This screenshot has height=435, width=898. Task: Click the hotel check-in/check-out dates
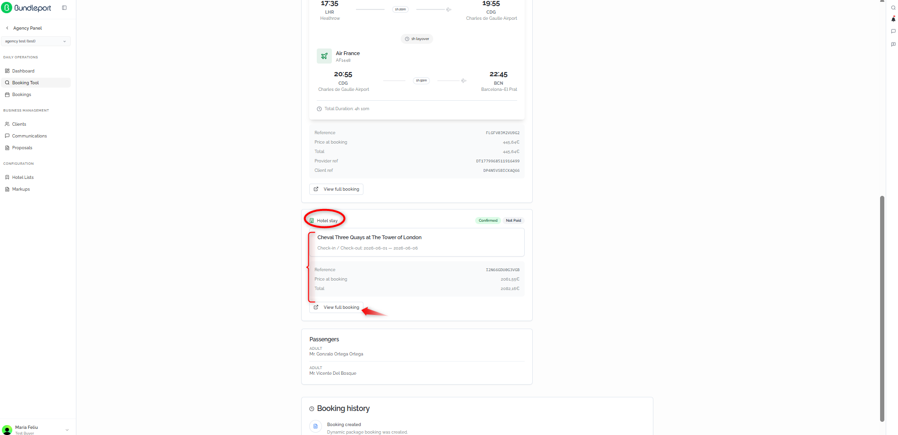click(x=368, y=248)
